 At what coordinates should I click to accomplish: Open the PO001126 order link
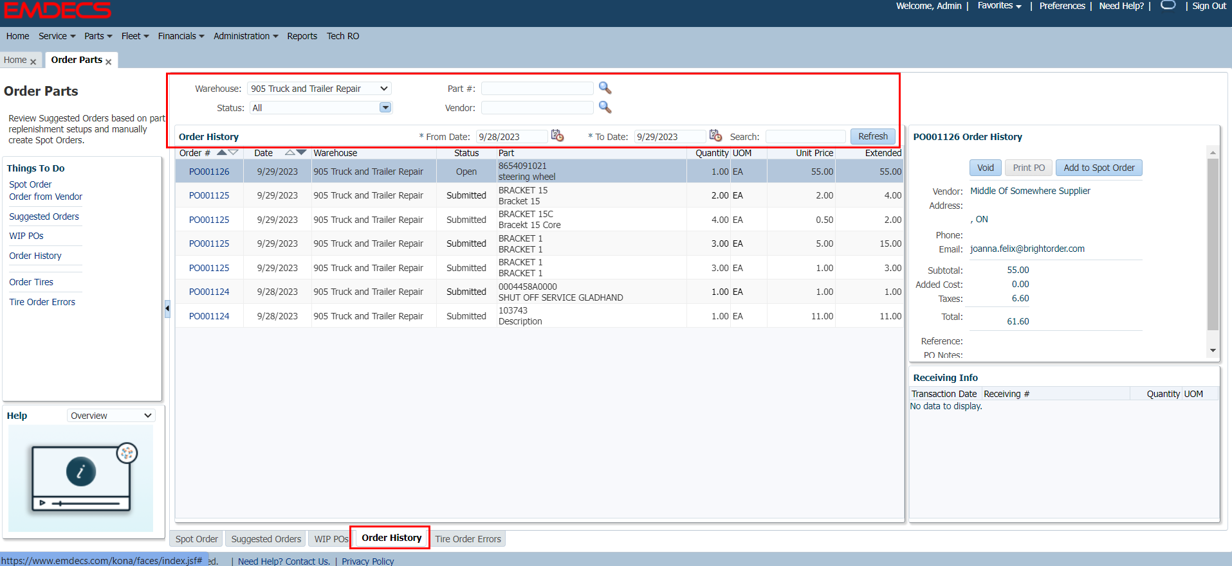tap(209, 172)
